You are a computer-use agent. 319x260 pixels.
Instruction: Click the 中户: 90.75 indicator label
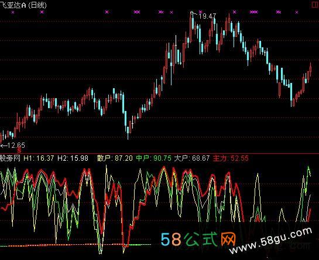tap(153, 158)
